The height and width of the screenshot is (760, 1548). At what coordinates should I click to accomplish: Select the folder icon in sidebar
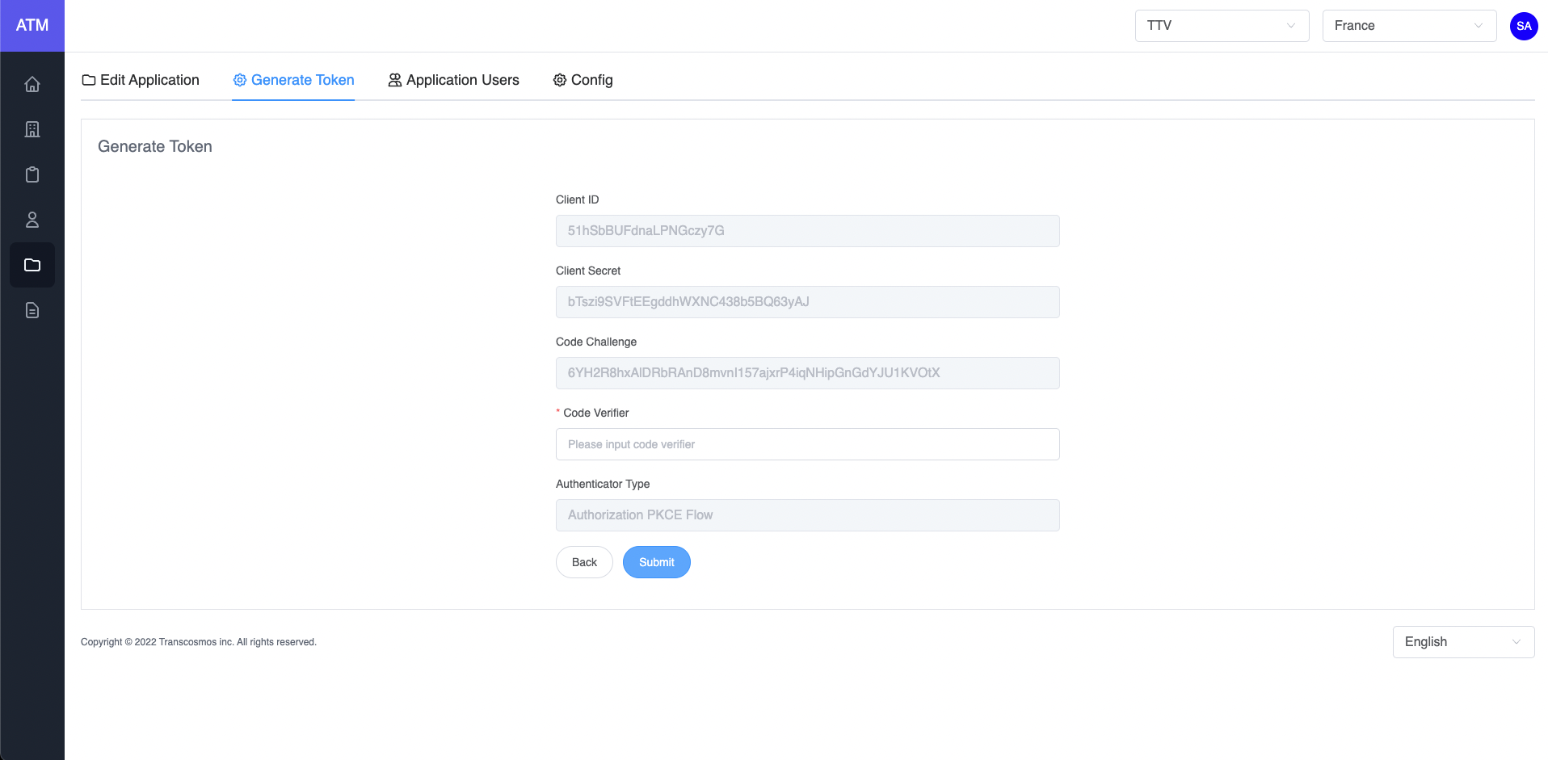pos(32,265)
